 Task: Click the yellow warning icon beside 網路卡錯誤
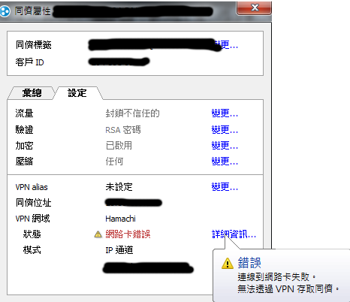click(98, 234)
